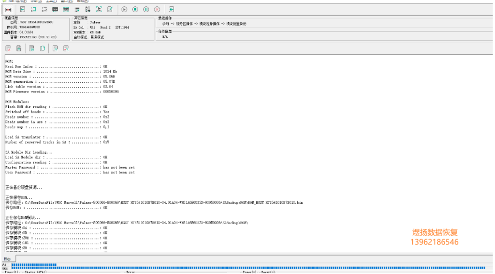
Task: Select the 'Link table version' log line
Action: (59, 87)
